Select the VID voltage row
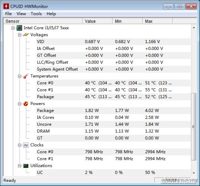Viewport: 200px width, 186px height. click(x=113, y=42)
